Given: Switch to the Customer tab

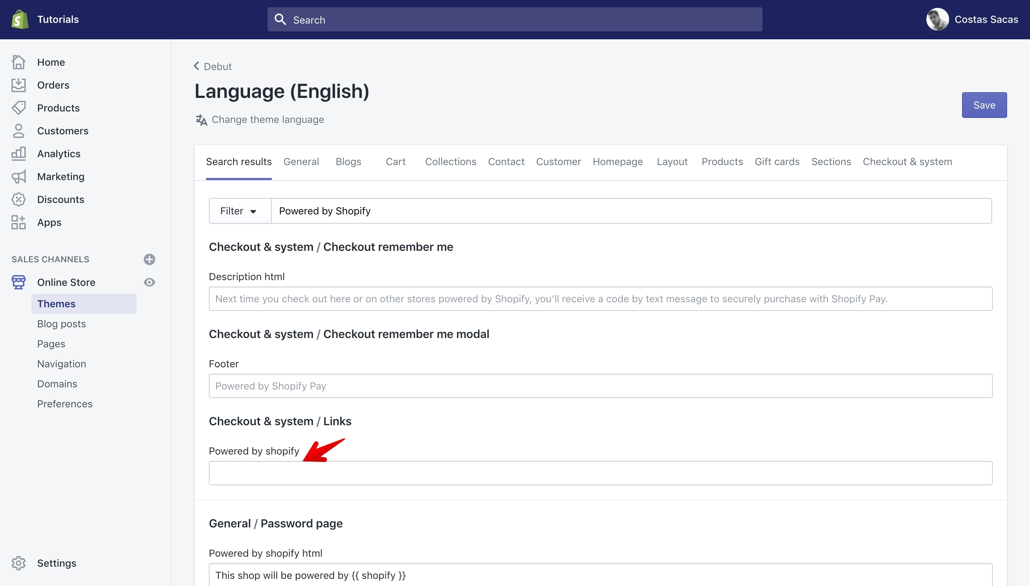Looking at the screenshot, I should pos(558,162).
